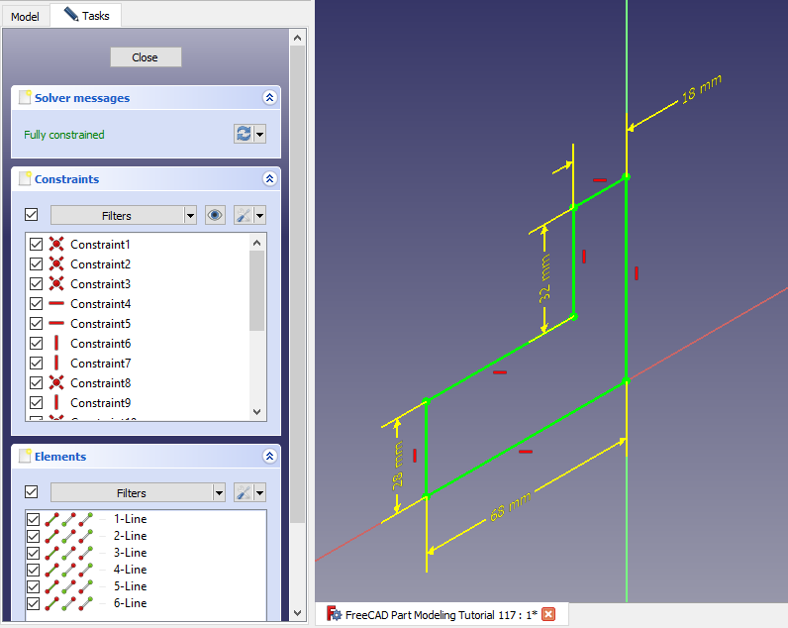788x628 pixels.
Task: Toggle the Constraint7 checkbox
Action: (37, 364)
